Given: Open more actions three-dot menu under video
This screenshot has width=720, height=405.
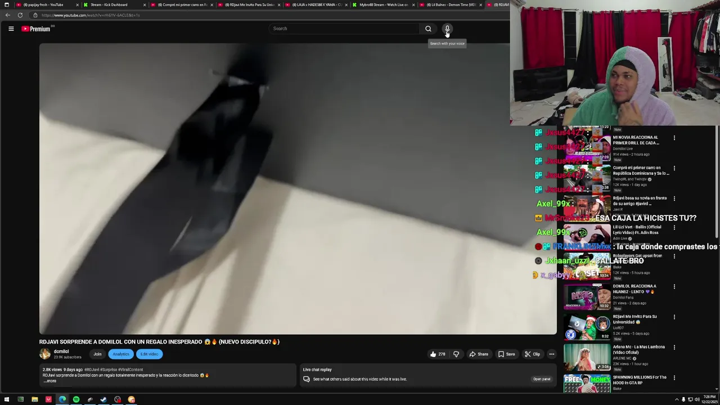Looking at the screenshot, I should pos(552,354).
